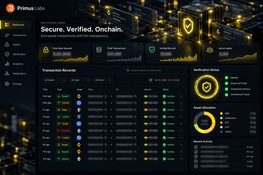Open the All Assets dropdown
Image resolution: width=263 pixels, height=175 pixels.
point(55,80)
